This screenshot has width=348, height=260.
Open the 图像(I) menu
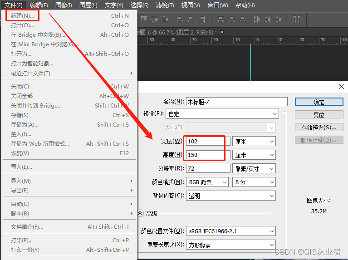point(64,5)
